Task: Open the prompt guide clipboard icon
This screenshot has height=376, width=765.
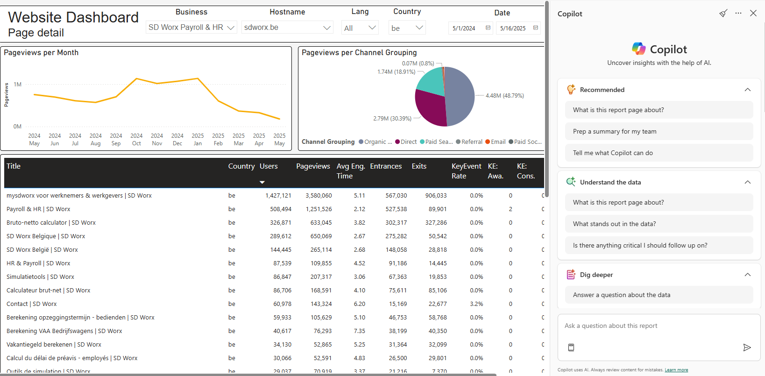Action: [x=571, y=348]
